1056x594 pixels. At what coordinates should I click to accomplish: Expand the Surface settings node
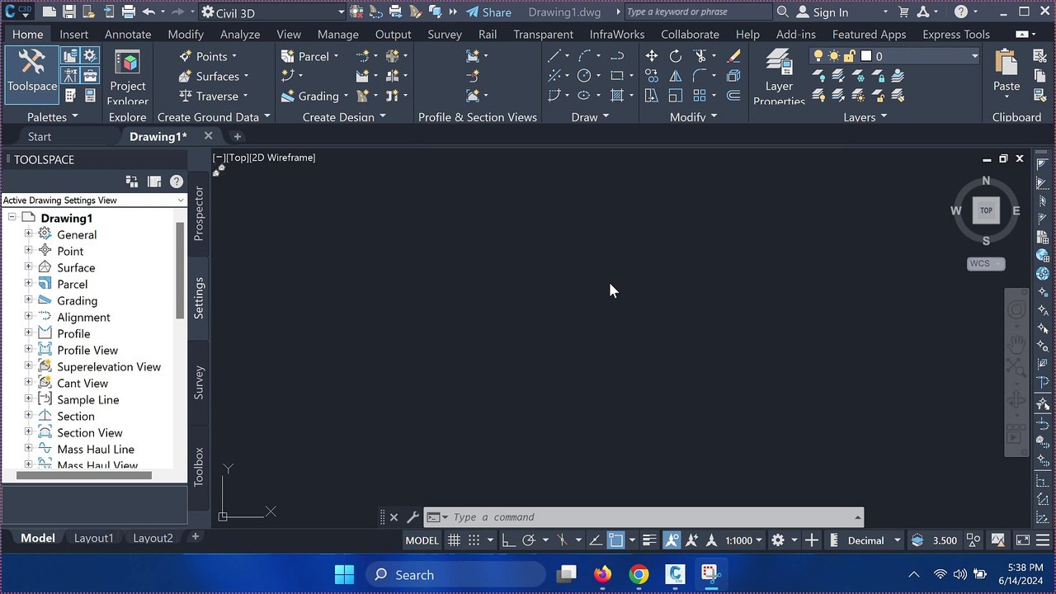pos(28,266)
